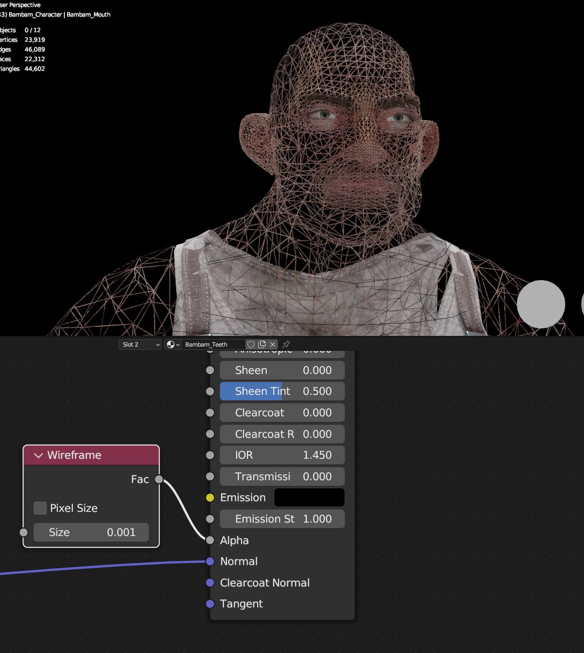Open the Slot 2 dropdown
The image size is (584, 653).
point(140,344)
